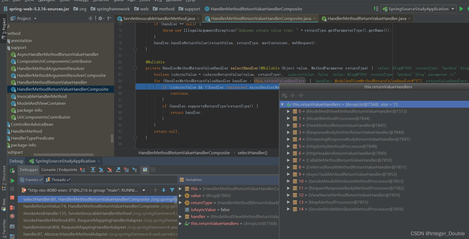This screenshot has width=469, height=239.
Task: Collapse the this.returnValueHandlers root node in popup
Action: 282,104
